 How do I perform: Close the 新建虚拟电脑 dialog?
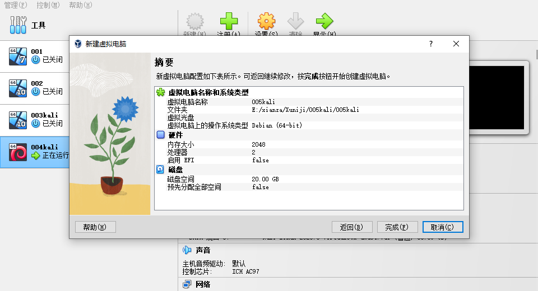(x=456, y=44)
